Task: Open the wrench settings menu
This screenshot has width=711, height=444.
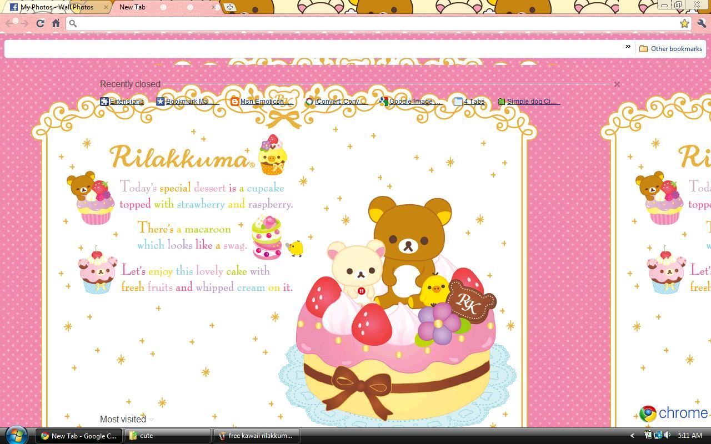Action: 701,23
